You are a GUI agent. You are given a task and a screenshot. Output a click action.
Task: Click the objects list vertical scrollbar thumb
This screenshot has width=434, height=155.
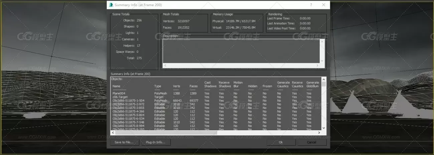(323, 84)
